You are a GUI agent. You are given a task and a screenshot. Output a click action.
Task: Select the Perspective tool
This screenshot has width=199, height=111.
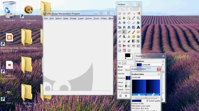pyautogui.click(x=129, y=27)
